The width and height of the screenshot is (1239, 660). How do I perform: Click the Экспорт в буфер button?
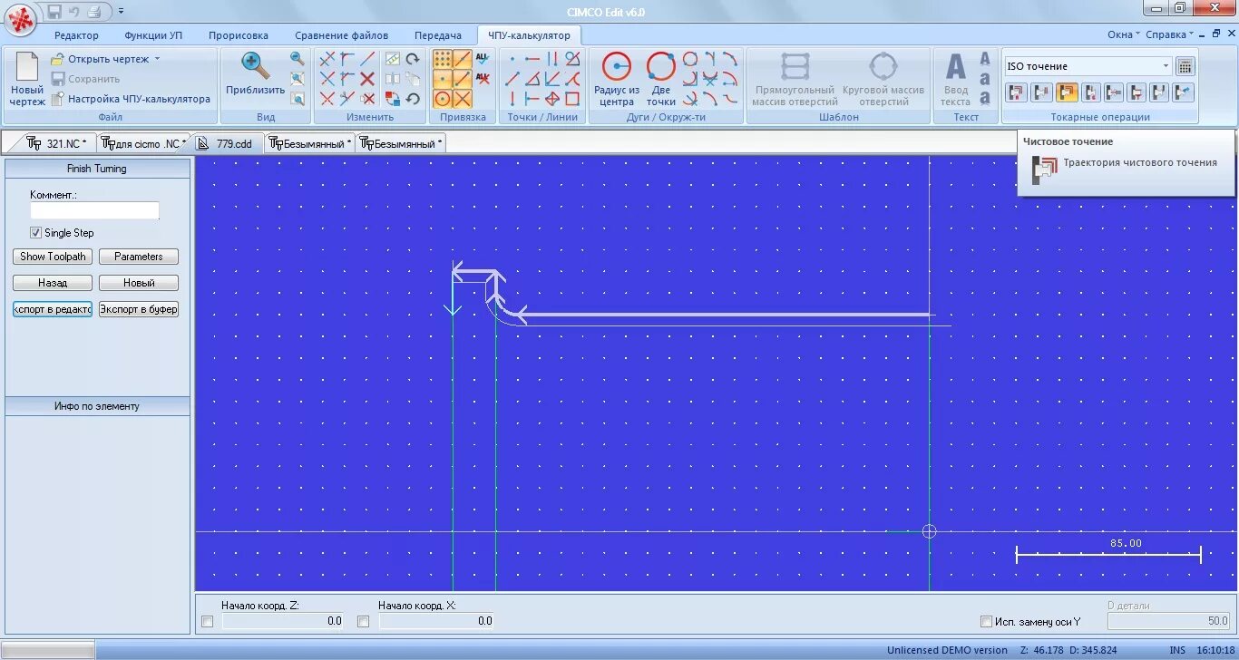[x=139, y=309]
